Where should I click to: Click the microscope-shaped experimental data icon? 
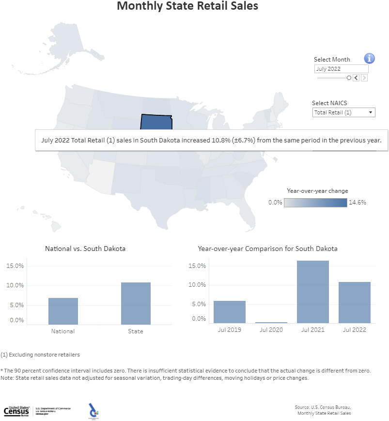coord(93,411)
